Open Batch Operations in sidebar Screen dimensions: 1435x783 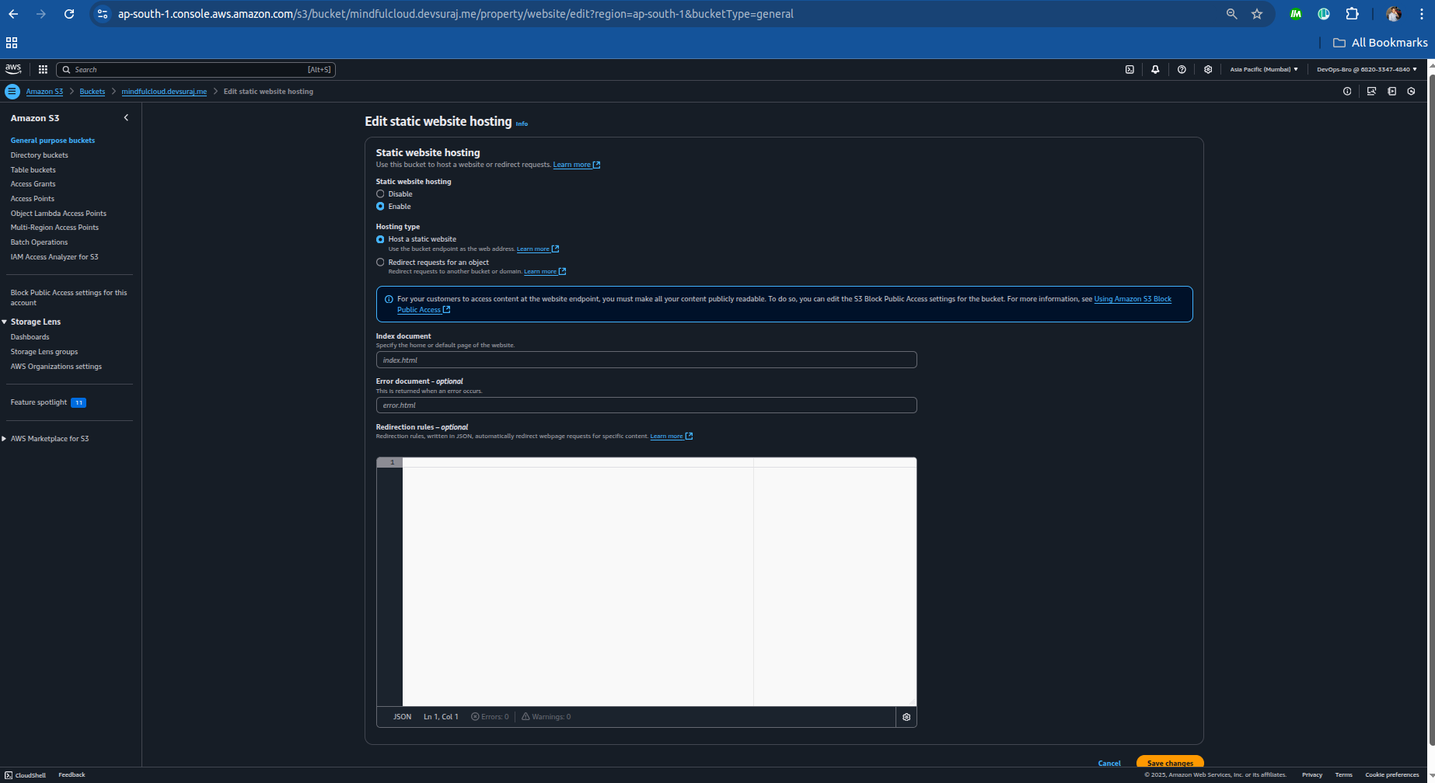tap(40, 242)
